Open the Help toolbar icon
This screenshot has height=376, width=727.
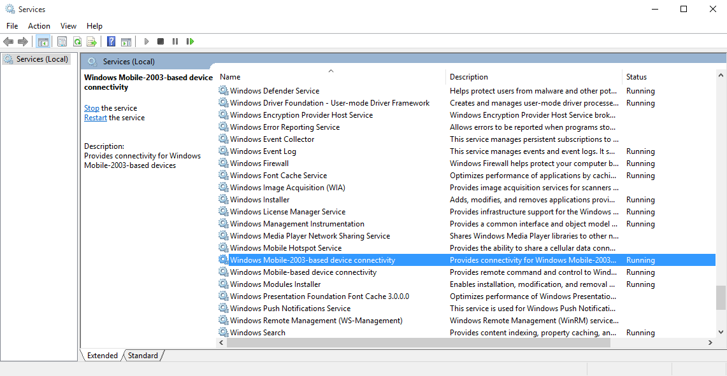[x=112, y=42]
